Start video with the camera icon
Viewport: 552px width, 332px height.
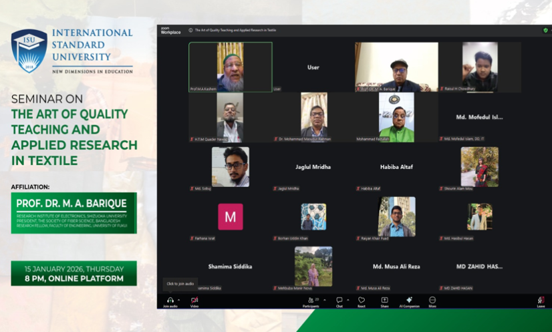click(194, 301)
